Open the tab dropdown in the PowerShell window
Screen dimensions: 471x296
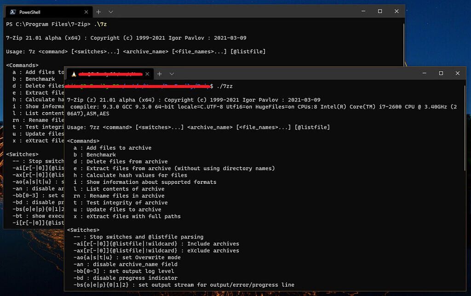[110, 11]
